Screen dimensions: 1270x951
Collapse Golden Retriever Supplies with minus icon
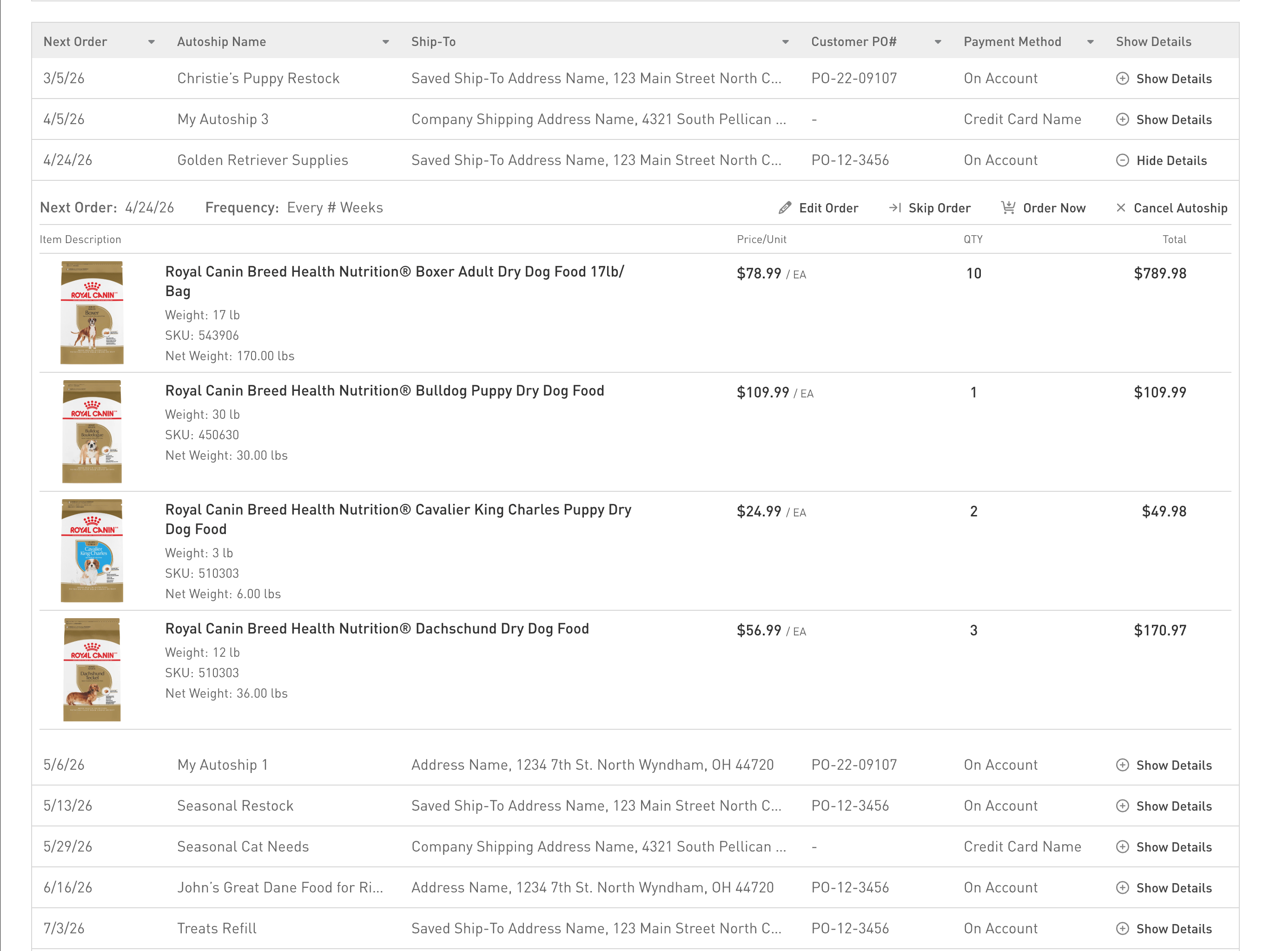coord(1123,160)
